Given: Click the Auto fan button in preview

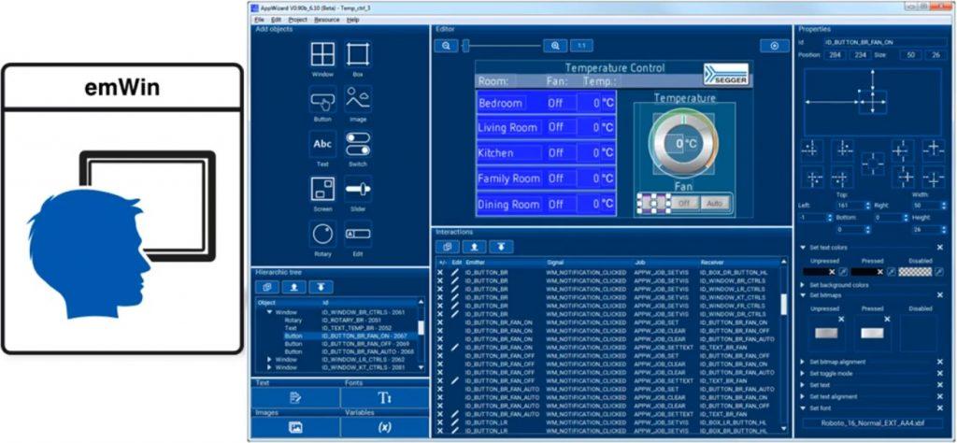Looking at the screenshot, I should pos(714,203).
